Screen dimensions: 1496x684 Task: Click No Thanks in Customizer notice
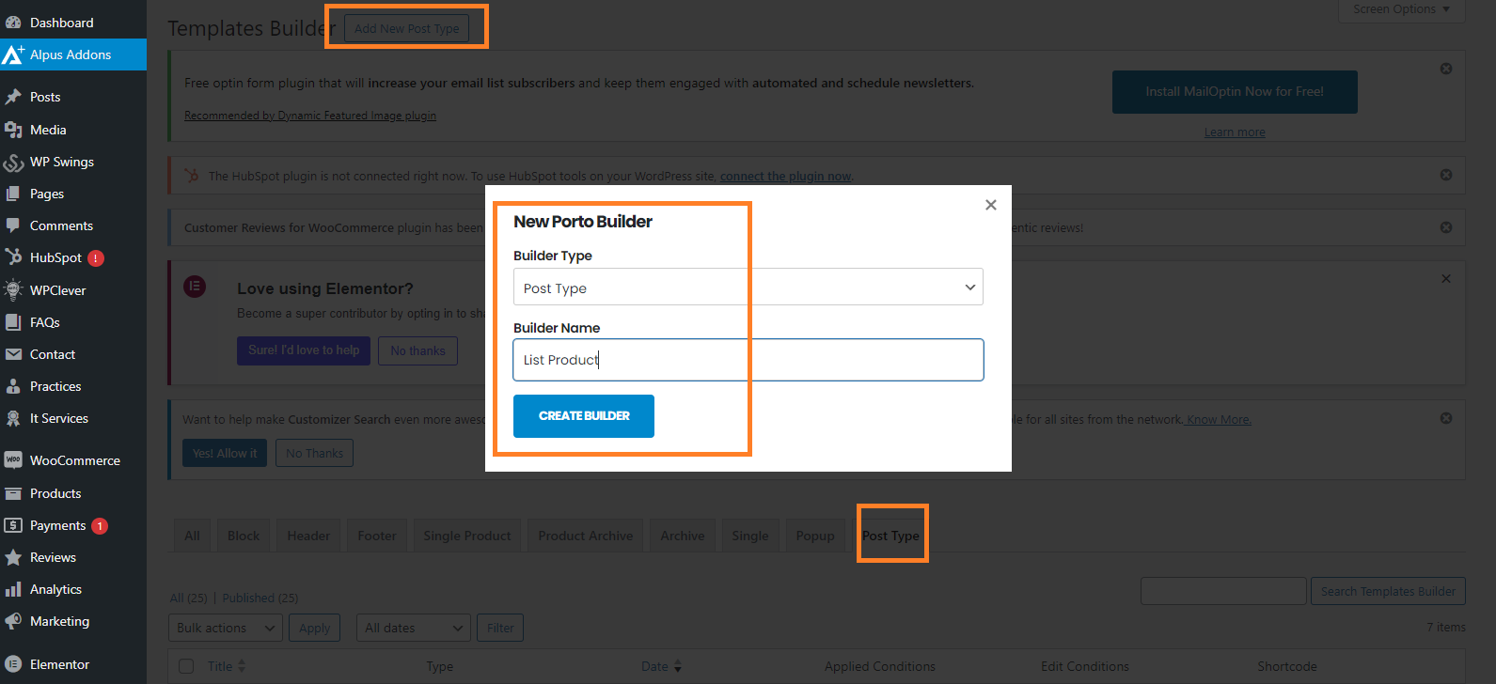pyautogui.click(x=314, y=453)
